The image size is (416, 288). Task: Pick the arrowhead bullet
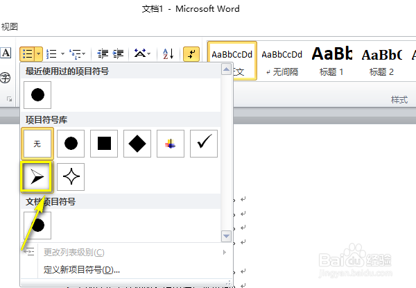click(37, 177)
